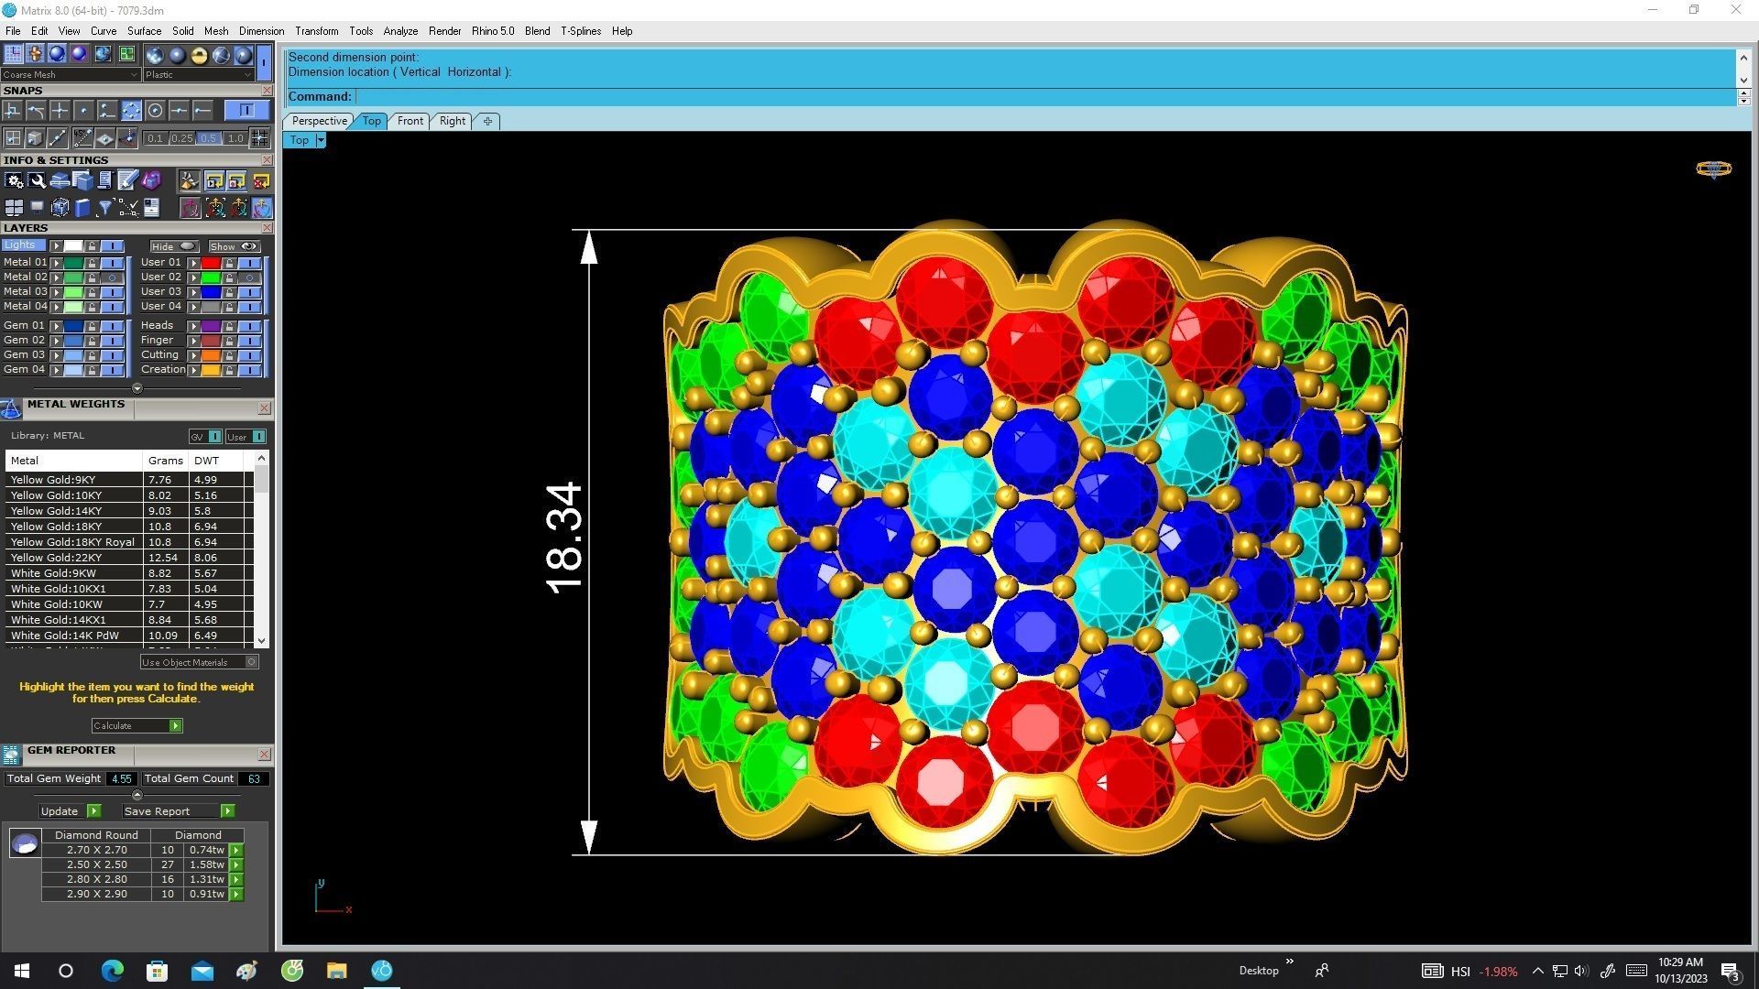Open the Coarse Mesh dropdown
The height and width of the screenshot is (989, 1759).
70,75
